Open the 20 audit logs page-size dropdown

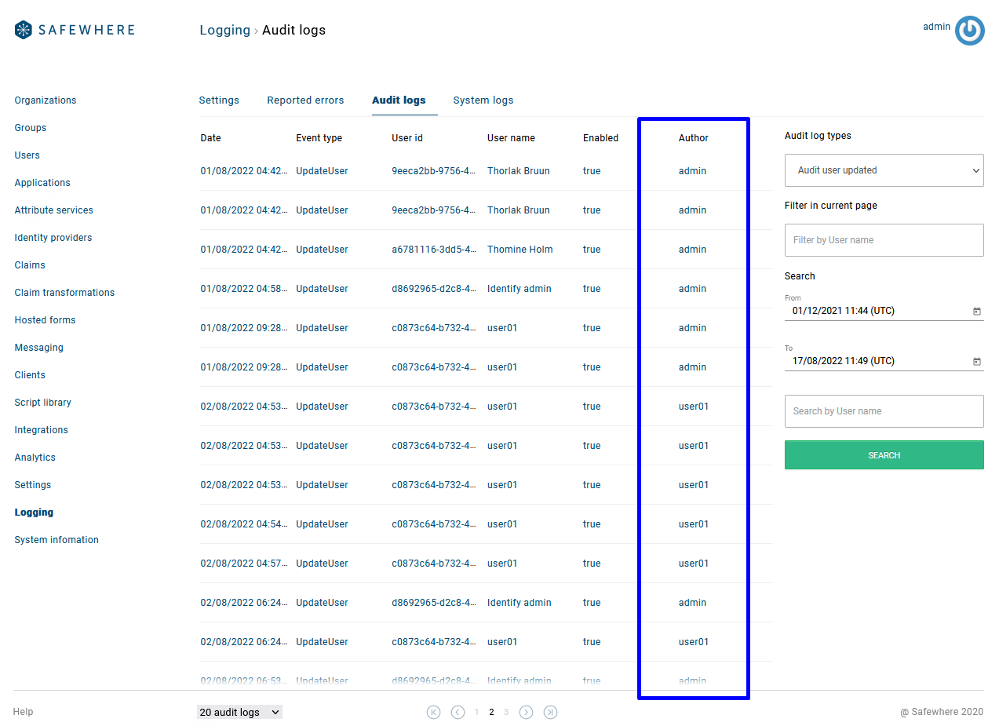click(239, 712)
